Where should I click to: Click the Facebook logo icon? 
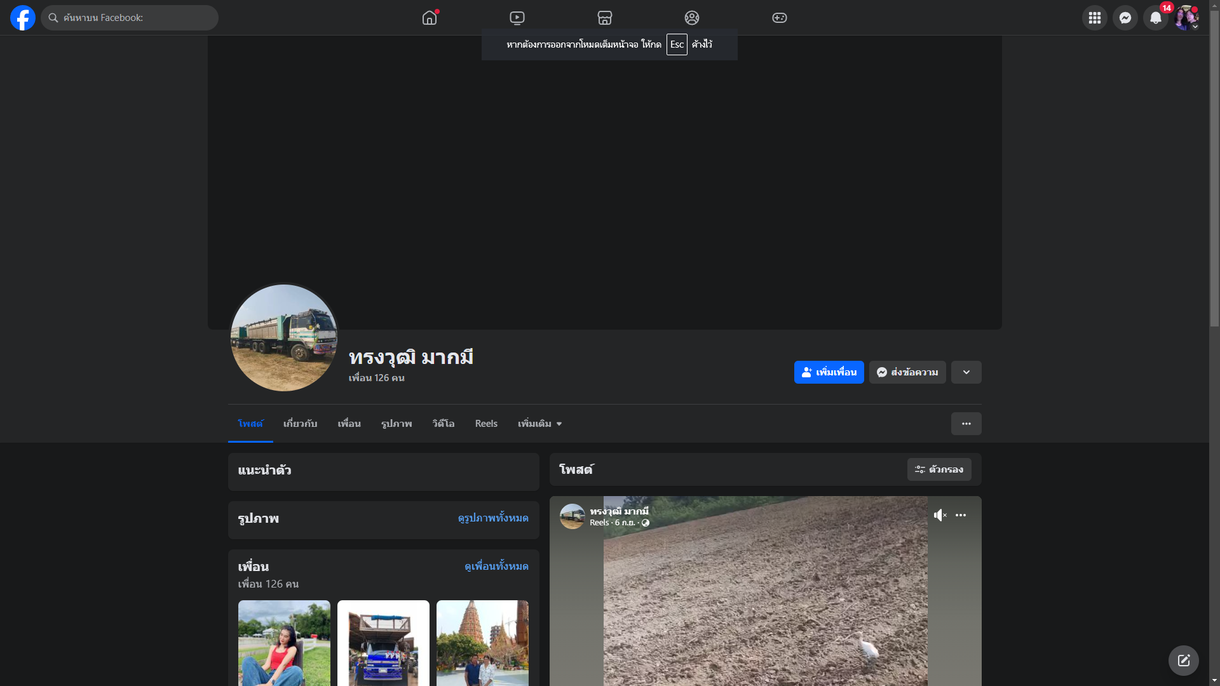[23, 18]
